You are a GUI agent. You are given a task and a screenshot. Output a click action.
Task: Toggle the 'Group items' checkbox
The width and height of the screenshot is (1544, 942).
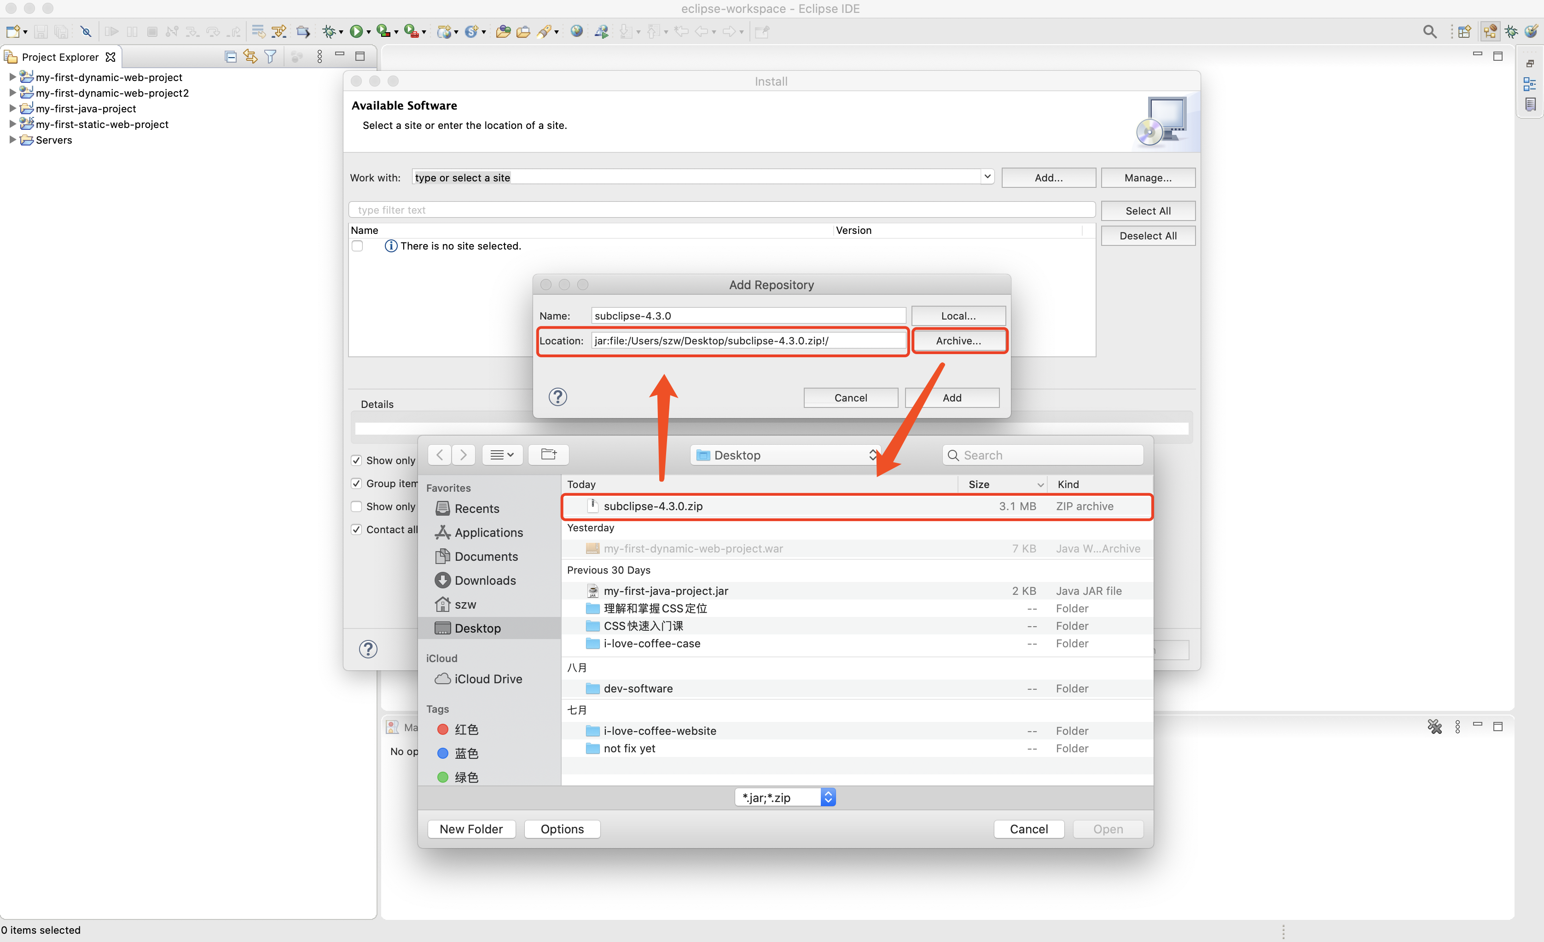pos(357,483)
